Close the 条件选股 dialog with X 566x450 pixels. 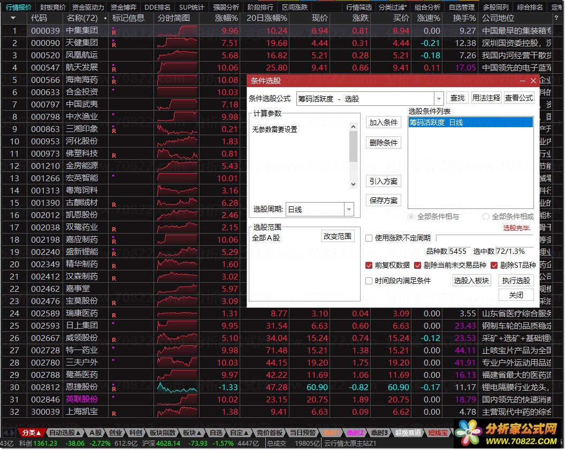[533, 81]
